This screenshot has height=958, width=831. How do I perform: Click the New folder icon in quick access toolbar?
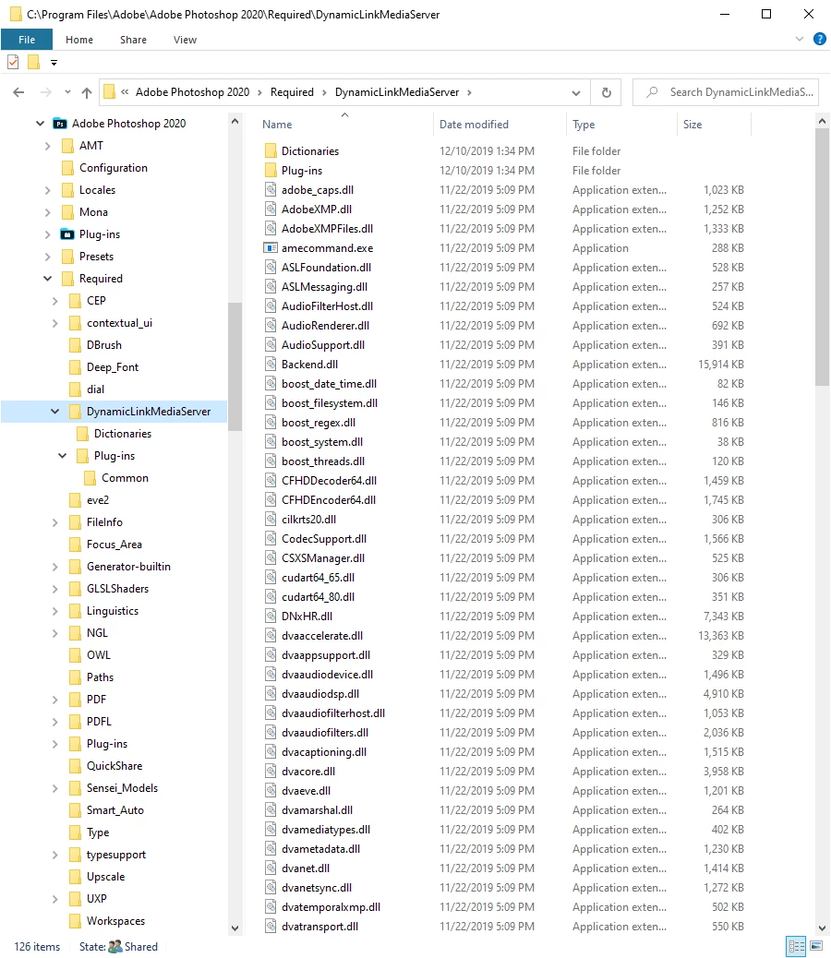point(33,63)
